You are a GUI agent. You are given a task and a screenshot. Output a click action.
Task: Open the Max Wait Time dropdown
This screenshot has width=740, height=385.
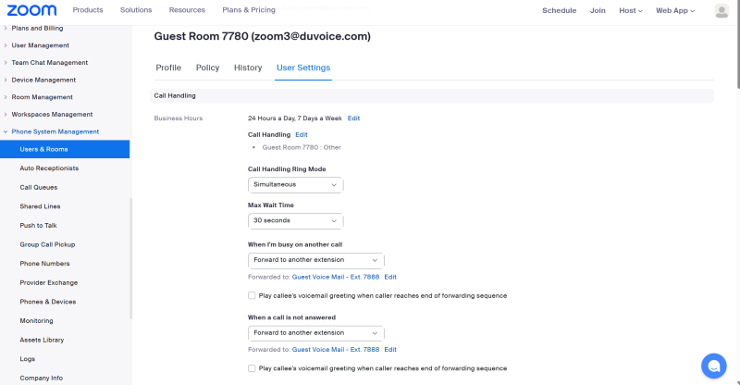coord(295,221)
